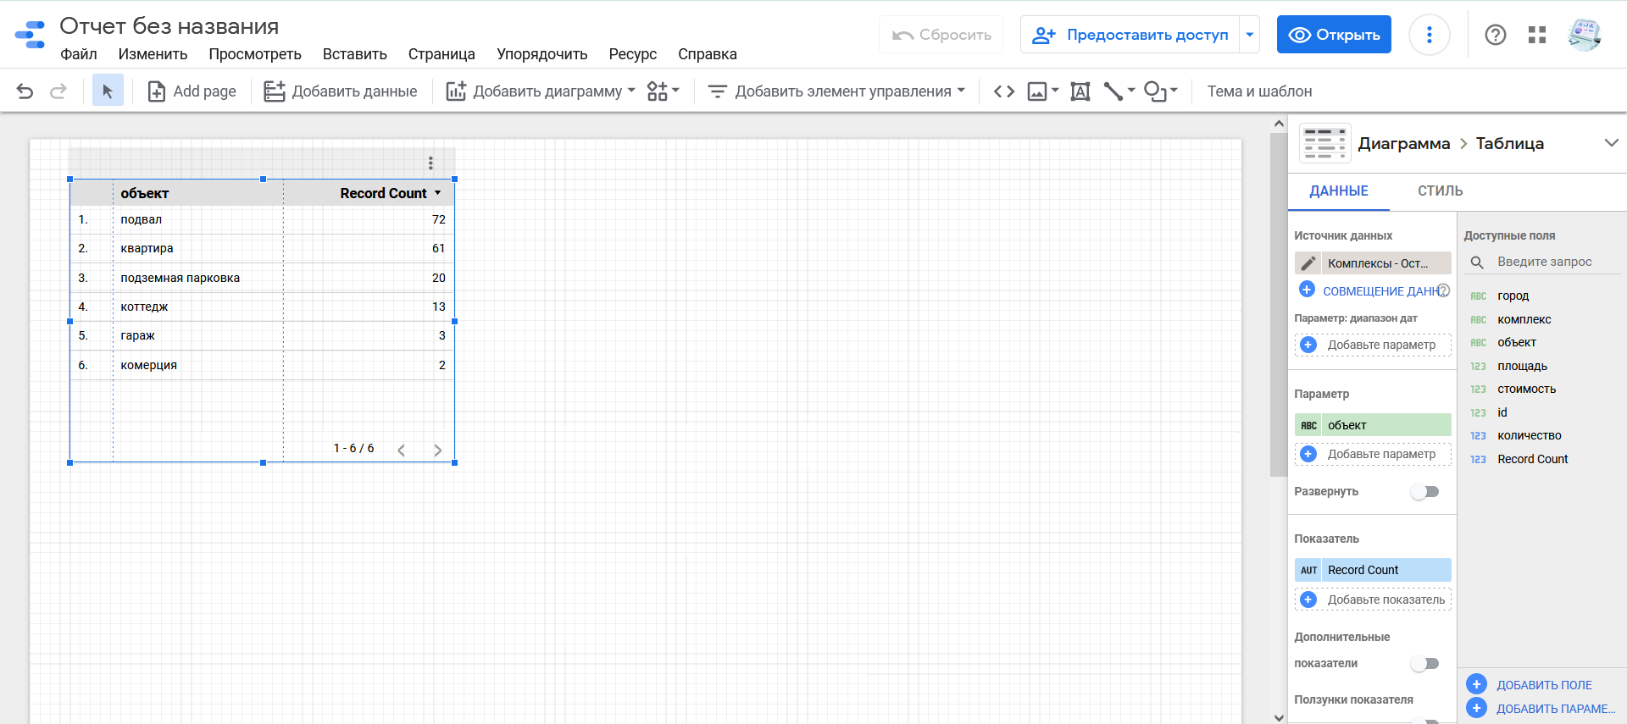
Task: Click the user account avatar
Action: (x=1584, y=35)
